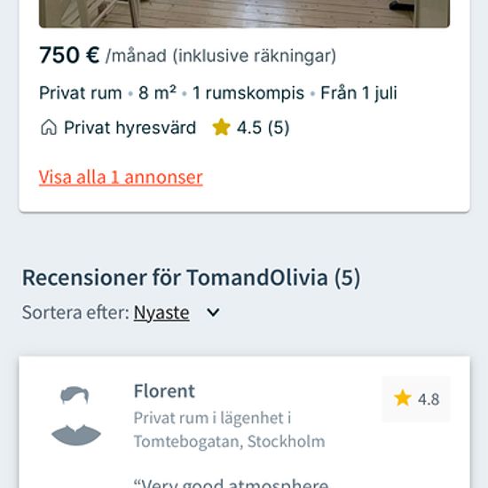Viewport: 488px width, 488px height.
Task: Open the listing room photo thumbnail
Action: click(x=244, y=13)
